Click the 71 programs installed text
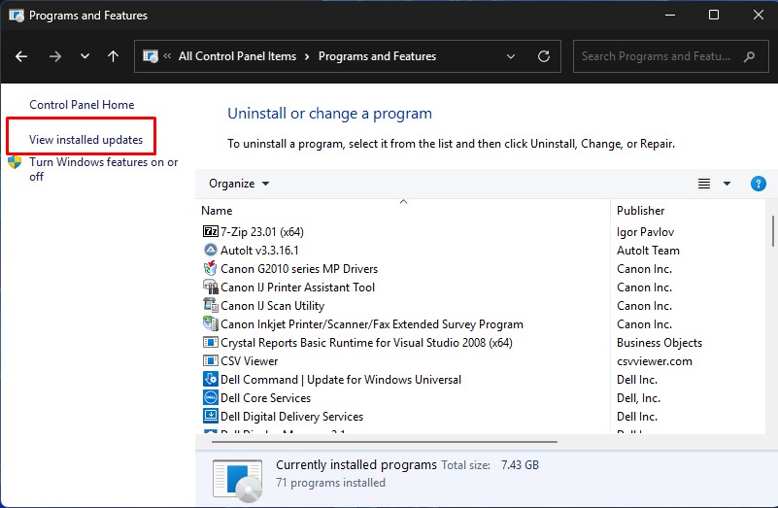The image size is (778, 508). click(x=330, y=483)
